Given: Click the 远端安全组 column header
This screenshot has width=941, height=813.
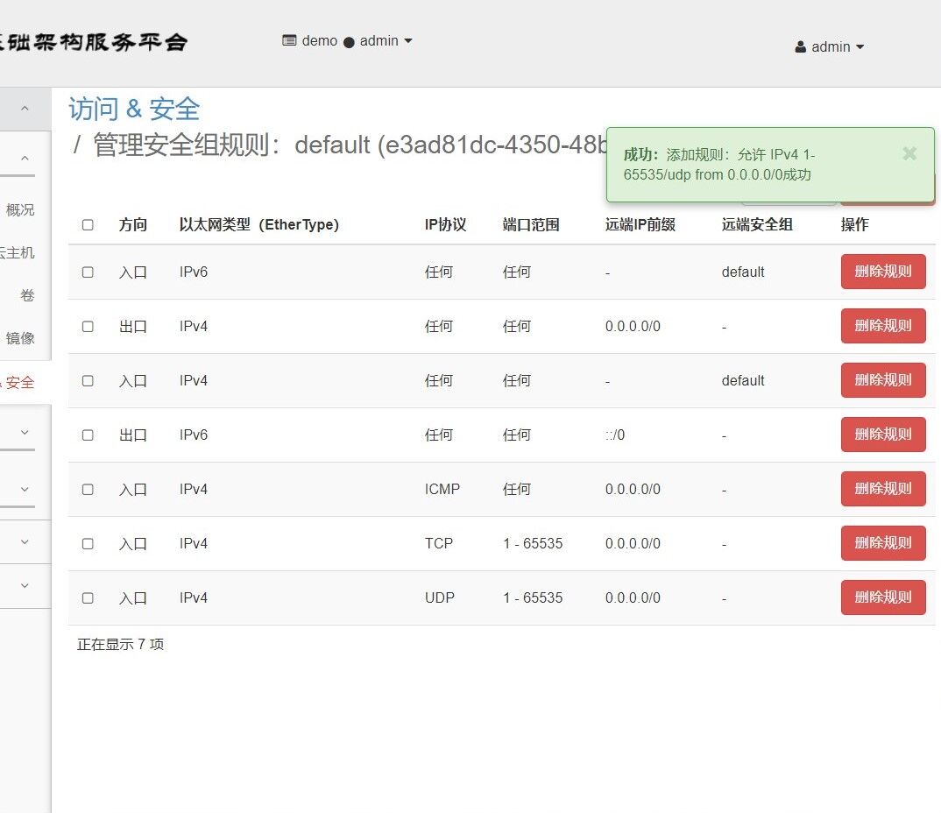Looking at the screenshot, I should [757, 224].
